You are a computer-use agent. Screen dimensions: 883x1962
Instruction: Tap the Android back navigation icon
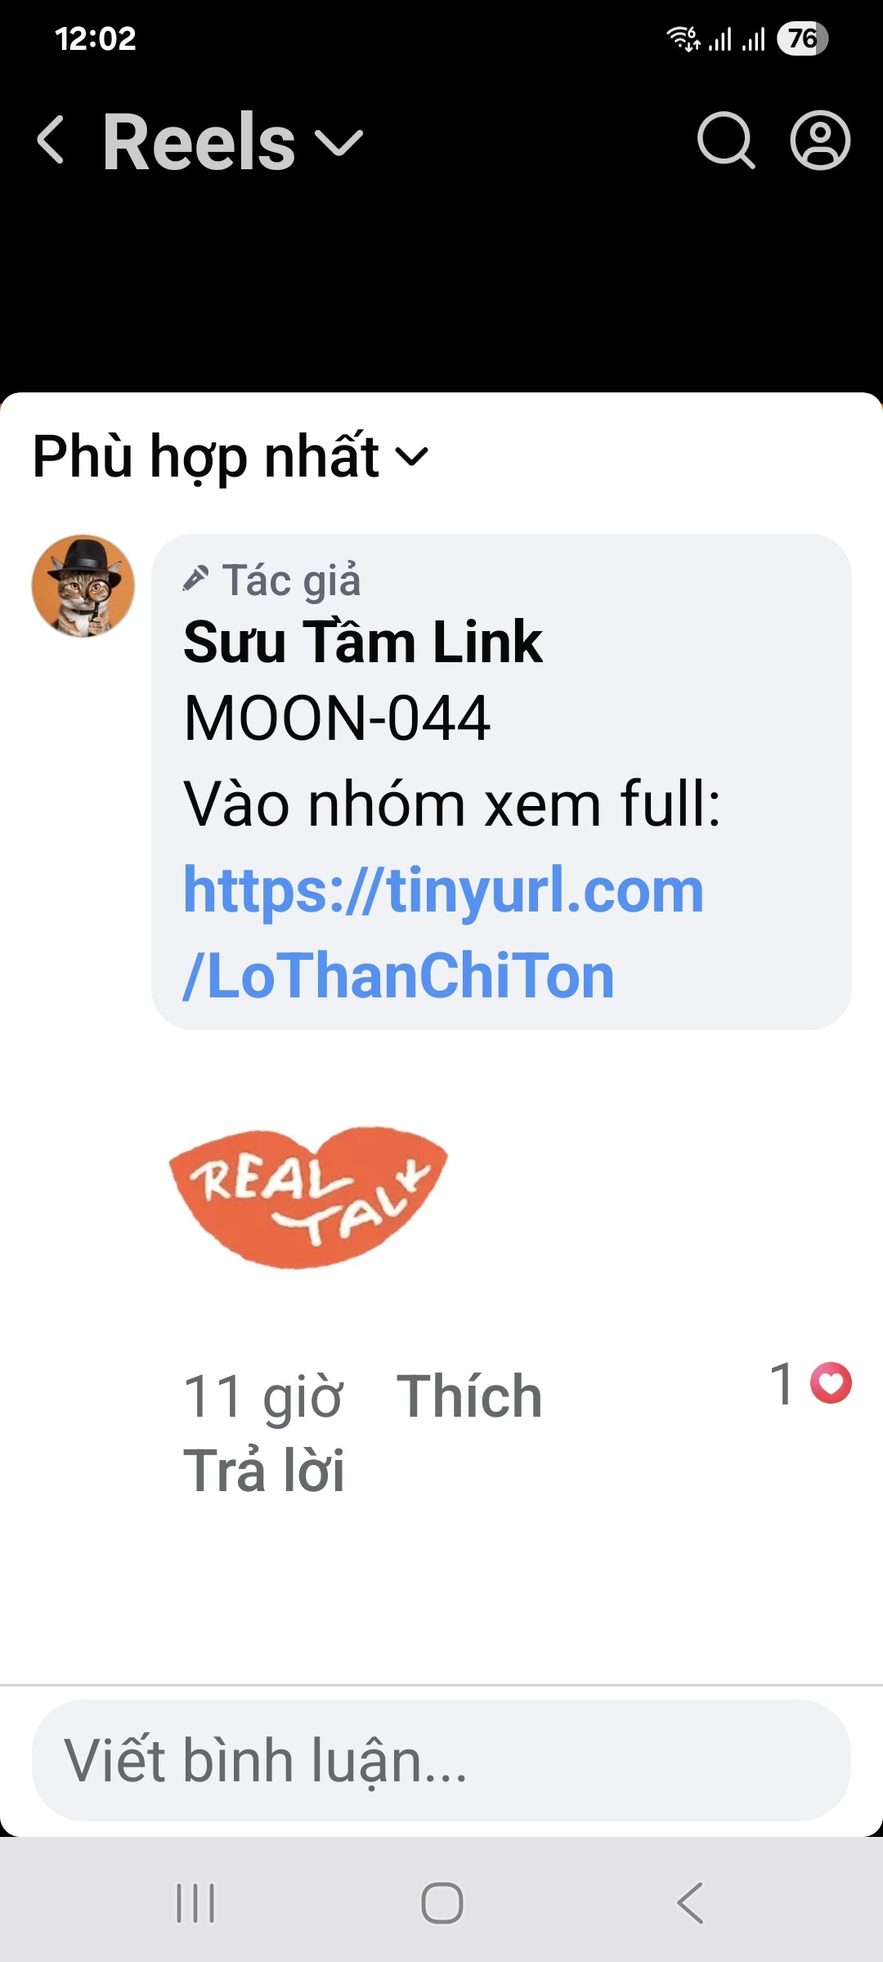(x=690, y=1903)
